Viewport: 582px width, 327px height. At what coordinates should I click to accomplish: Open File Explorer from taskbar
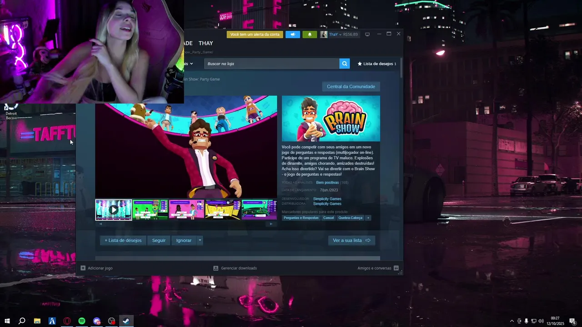tap(37, 321)
